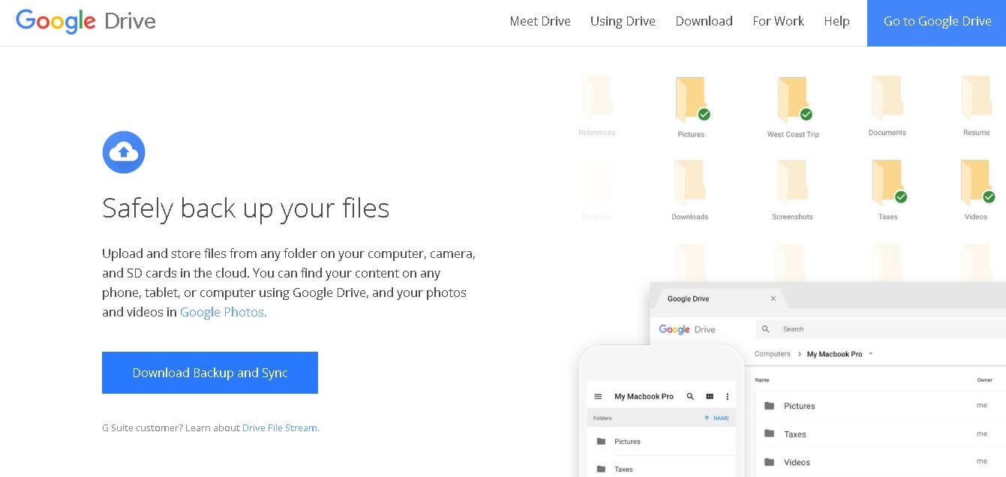The height and width of the screenshot is (477, 1006).
Task: Switch to grid view in phone mockup
Action: tap(710, 397)
